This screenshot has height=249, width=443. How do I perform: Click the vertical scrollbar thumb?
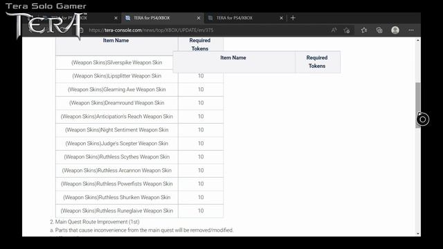pos(418,105)
